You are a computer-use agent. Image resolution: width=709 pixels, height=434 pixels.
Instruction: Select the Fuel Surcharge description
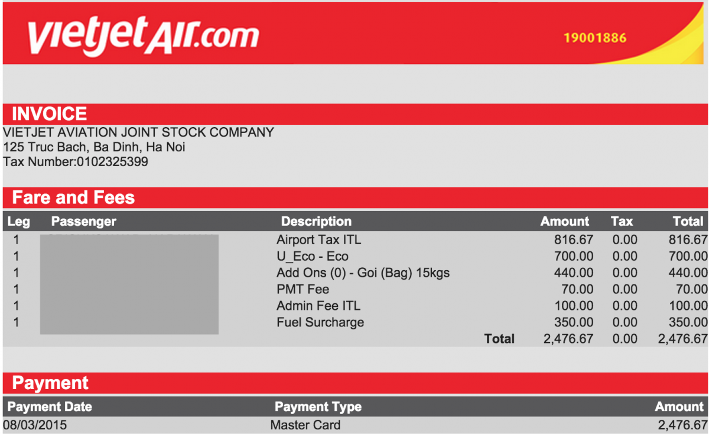[x=320, y=323]
